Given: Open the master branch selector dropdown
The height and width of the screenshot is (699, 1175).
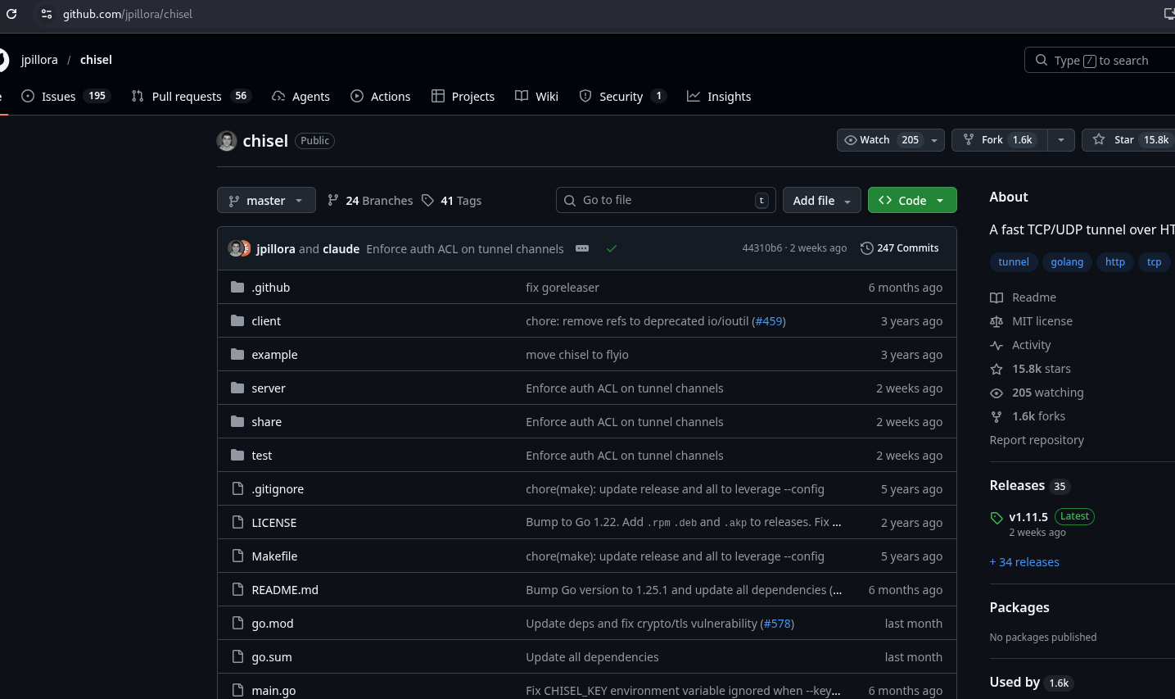Looking at the screenshot, I should [x=266, y=201].
